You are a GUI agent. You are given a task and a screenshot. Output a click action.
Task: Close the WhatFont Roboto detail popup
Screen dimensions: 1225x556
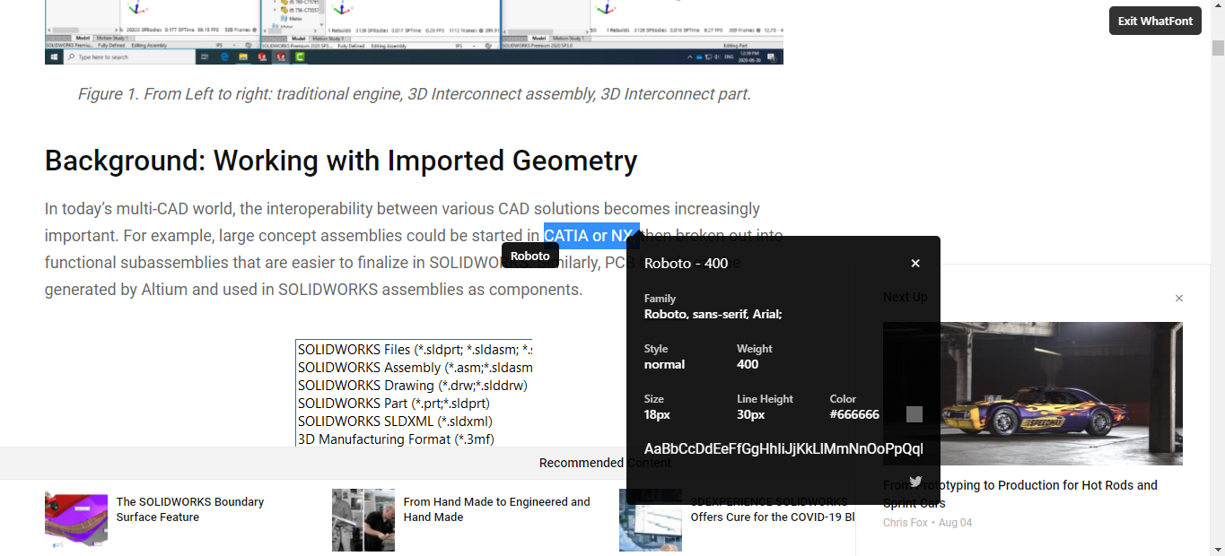915,263
